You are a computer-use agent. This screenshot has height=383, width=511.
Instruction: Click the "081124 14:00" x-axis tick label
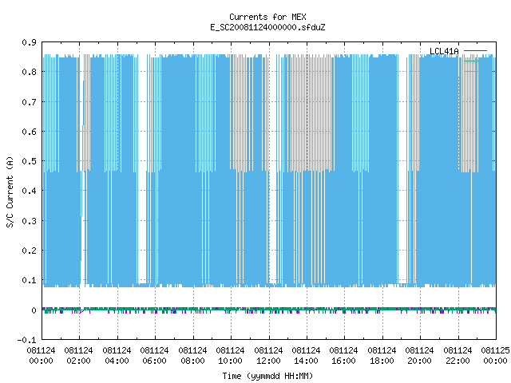point(306,356)
